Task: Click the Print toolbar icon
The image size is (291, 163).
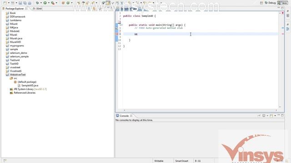Action: [x=30, y=3]
